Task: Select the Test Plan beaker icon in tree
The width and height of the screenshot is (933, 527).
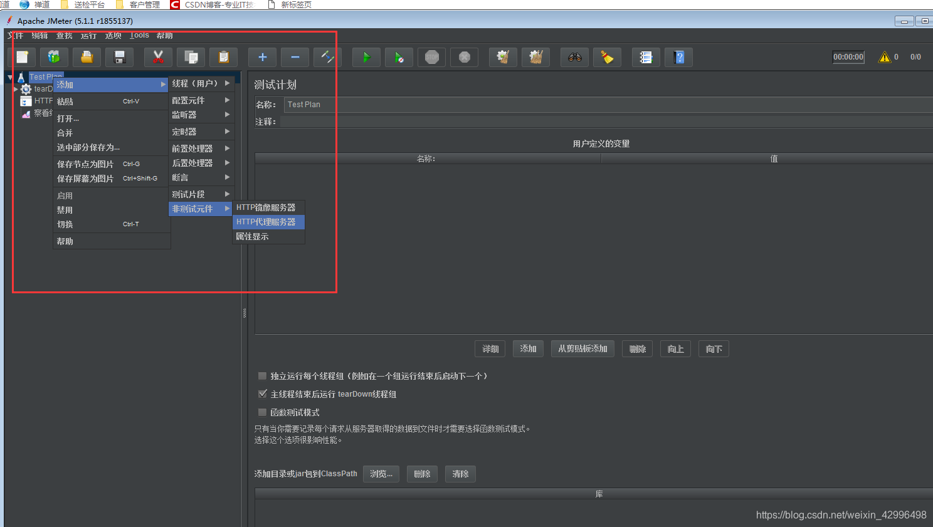Action: (21, 78)
